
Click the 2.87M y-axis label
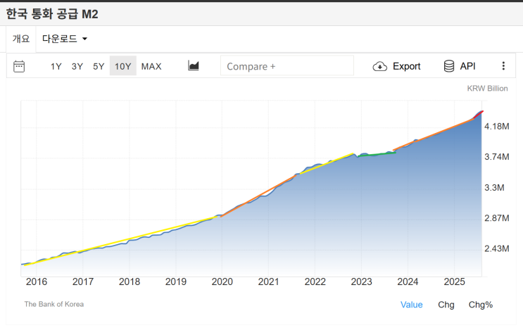(497, 218)
